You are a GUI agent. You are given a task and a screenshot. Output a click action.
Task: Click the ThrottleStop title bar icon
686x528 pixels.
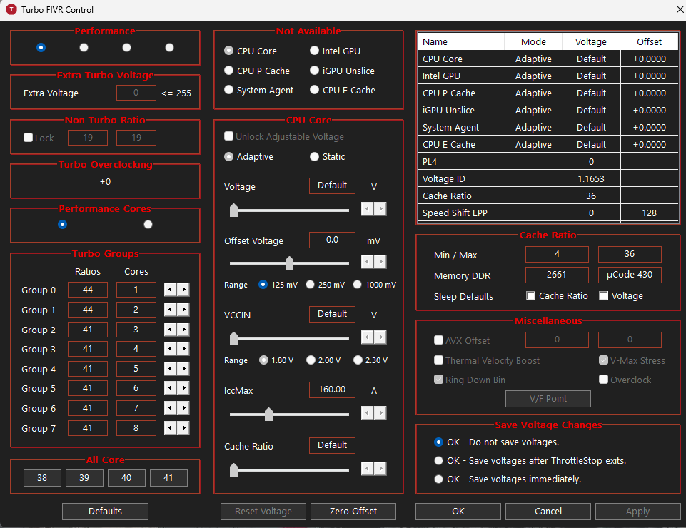tap(11, 9)
